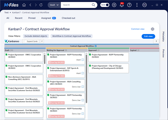Switch to the Recent tab
The width and height of the screenshot is (168, 120).
tap(19, 18)
